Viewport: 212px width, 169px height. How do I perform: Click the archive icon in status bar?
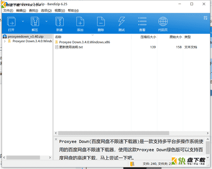132,164
